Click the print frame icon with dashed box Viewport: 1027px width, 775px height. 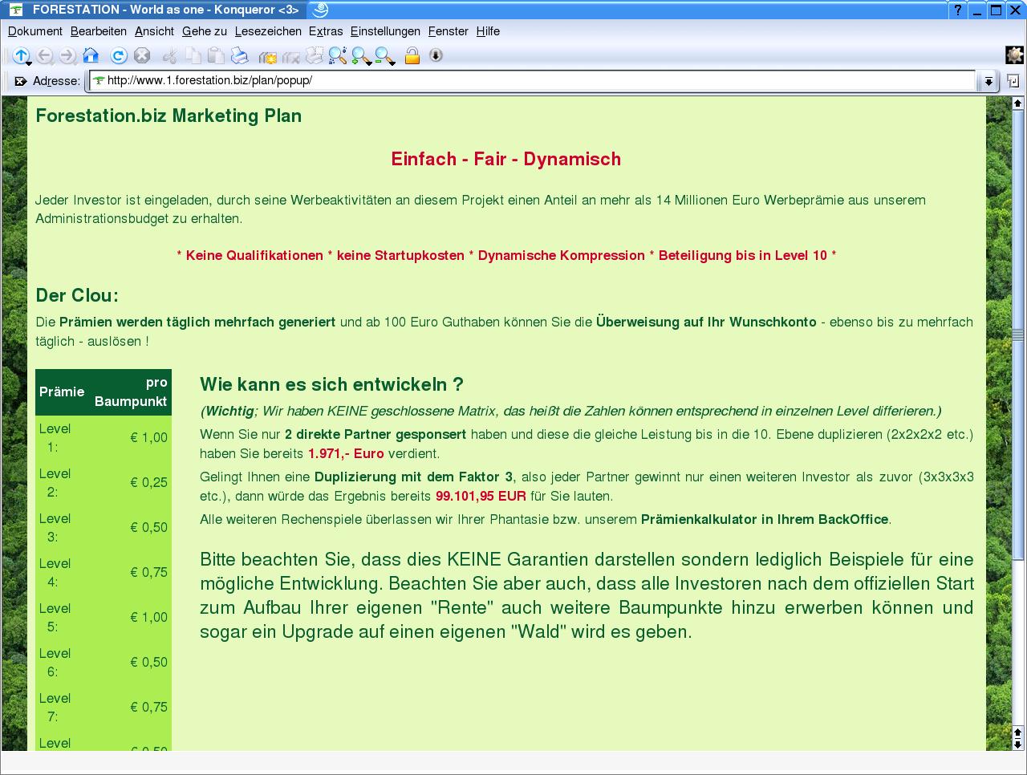[315, 55]
